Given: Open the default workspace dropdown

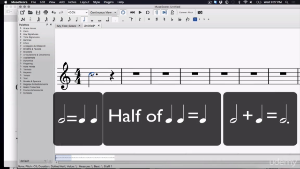Looking at the screenshot, I should (x=33, y=161).
